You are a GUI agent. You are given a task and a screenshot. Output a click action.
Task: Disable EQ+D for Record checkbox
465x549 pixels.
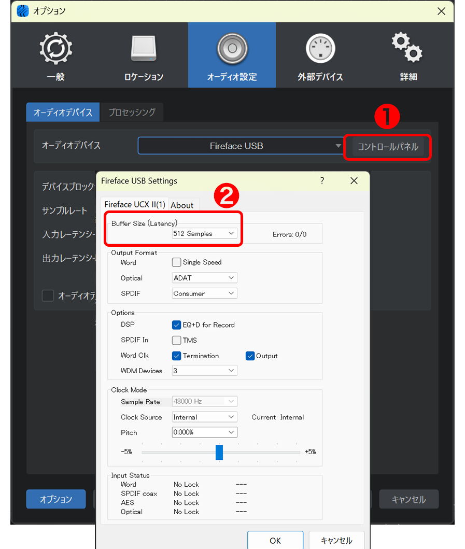point(177,325)
